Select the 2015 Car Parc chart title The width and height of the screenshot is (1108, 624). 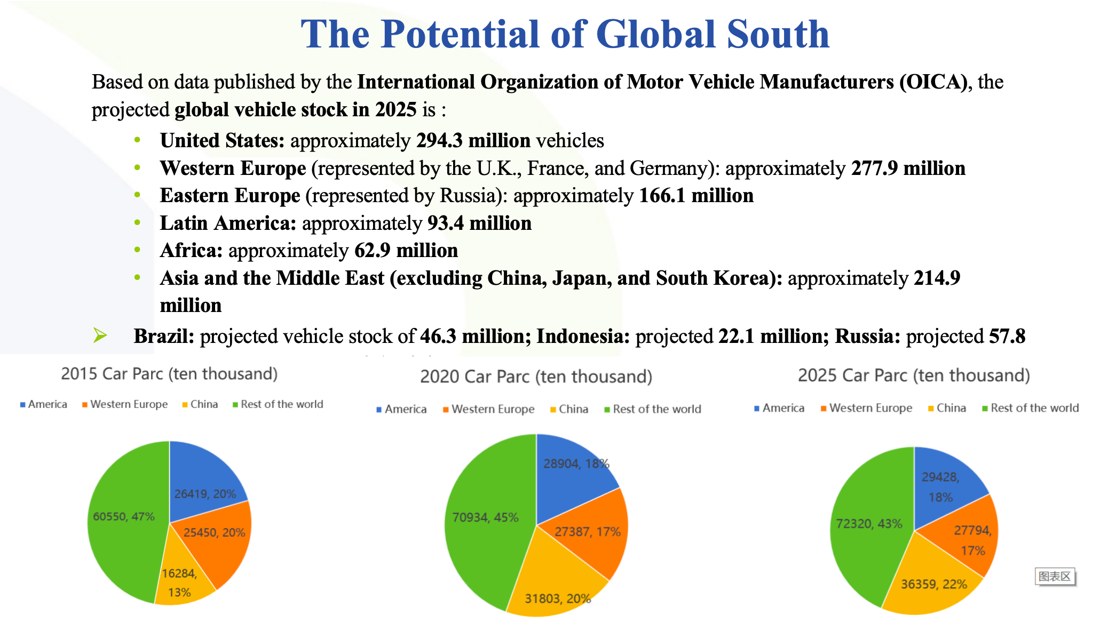169,374
